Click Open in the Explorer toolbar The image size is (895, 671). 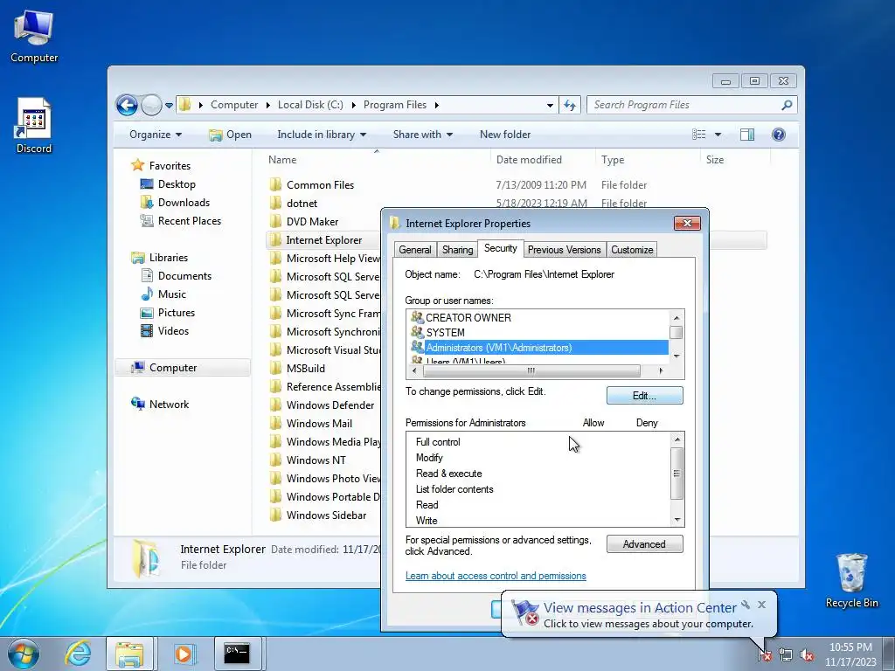[230, 135]
